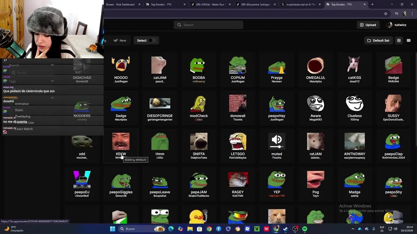417x234 pixels.
Task: Open WPS Office taskbar icon
Action: (x=266, y=229)
